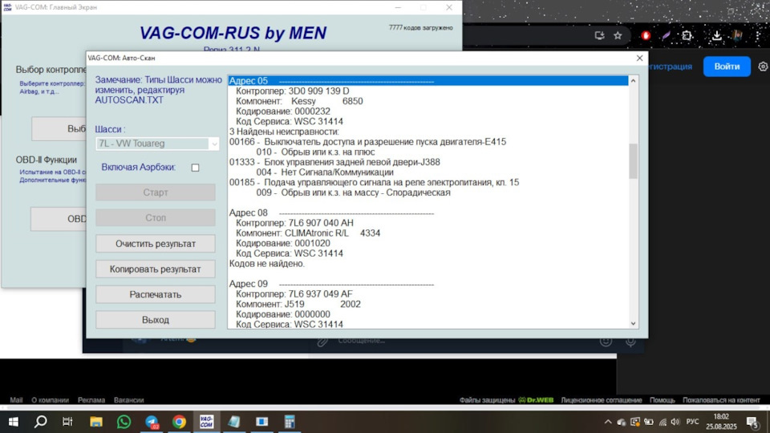Close the VAG-COM Авто-Скан dialog
770x433 pixels.
[639, 58]
